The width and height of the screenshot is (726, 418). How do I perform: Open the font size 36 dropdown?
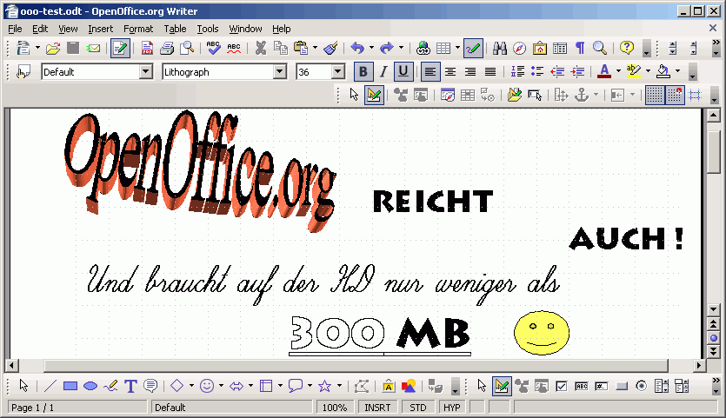(338, 72)
